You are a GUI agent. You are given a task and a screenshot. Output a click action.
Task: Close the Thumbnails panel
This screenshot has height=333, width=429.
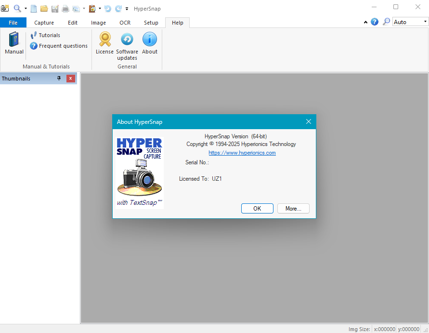click(x=71, y=79)
